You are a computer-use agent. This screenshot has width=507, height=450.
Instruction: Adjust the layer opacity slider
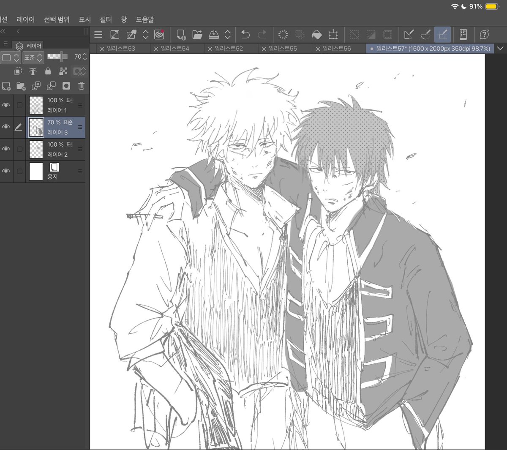[57, 56]
